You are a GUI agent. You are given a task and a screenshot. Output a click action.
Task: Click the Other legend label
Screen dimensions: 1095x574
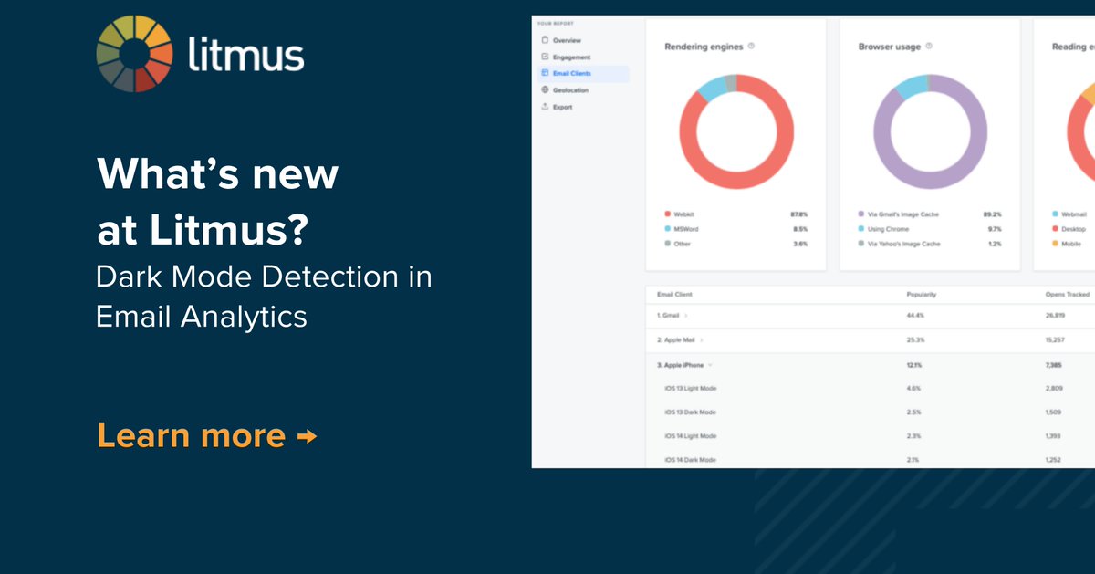point(683,244)
